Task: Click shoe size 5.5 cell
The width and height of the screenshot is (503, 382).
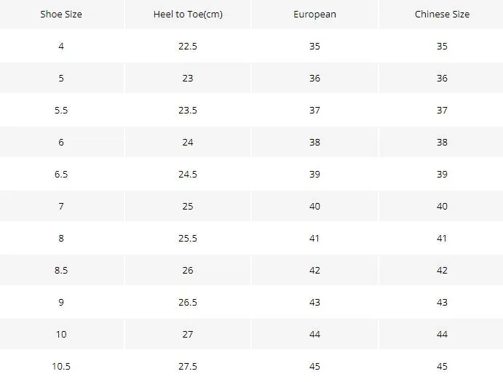Action: pyautogui.click(x=61, y=111)
